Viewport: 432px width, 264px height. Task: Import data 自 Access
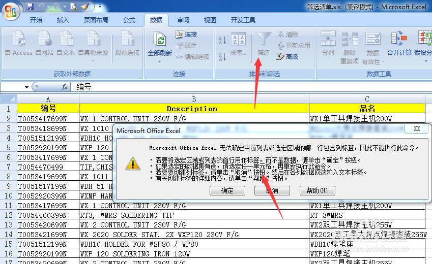pos(19,44)
